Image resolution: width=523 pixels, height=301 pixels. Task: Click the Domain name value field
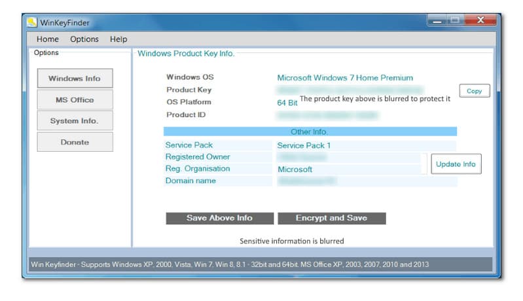pyautogui.click(x=348, y=181)
